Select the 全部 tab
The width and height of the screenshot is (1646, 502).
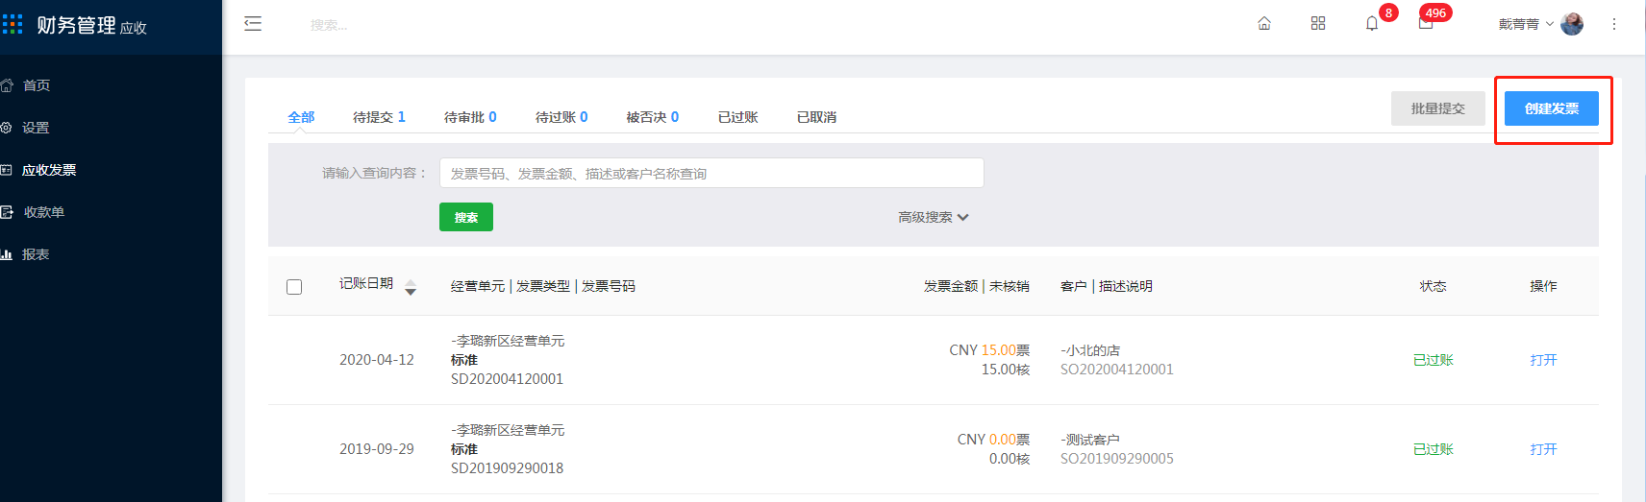[301, 117]
